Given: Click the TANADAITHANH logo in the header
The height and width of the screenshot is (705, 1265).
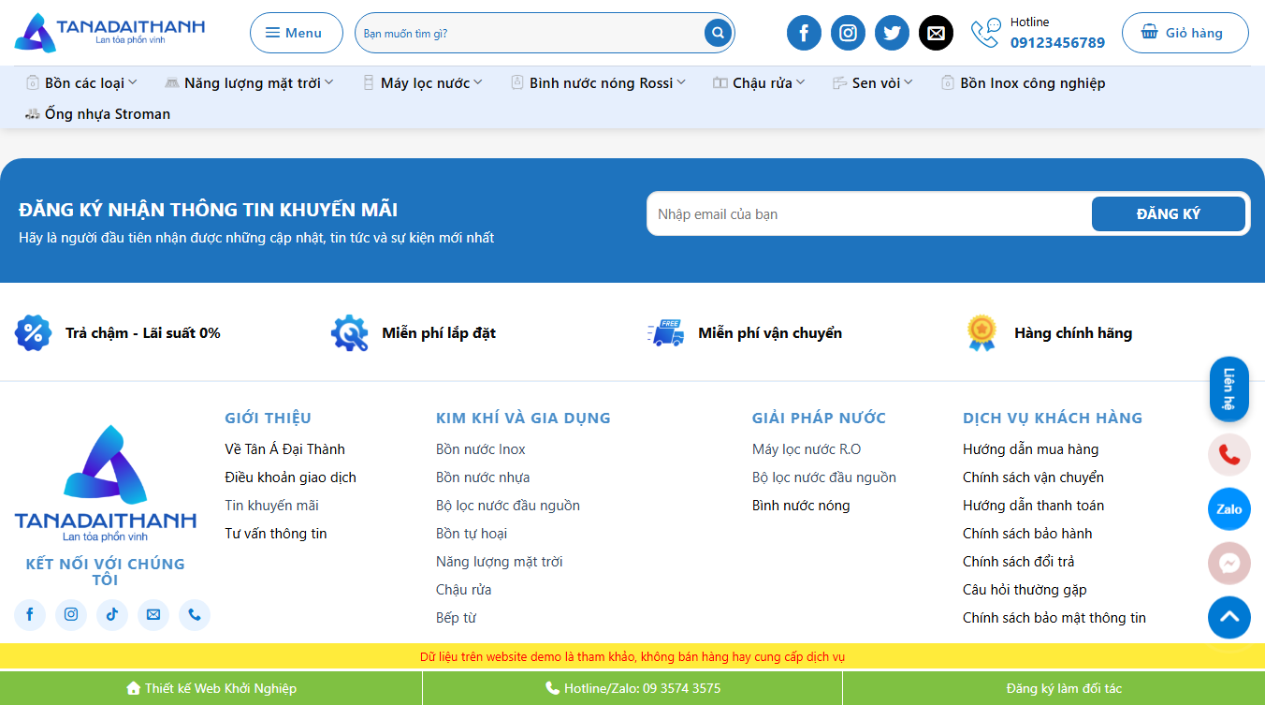Looking at the screenshot, I should 109,33.
